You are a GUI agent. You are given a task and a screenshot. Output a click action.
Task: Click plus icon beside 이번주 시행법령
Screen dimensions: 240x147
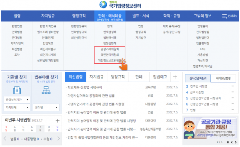[x=57, y=121]
